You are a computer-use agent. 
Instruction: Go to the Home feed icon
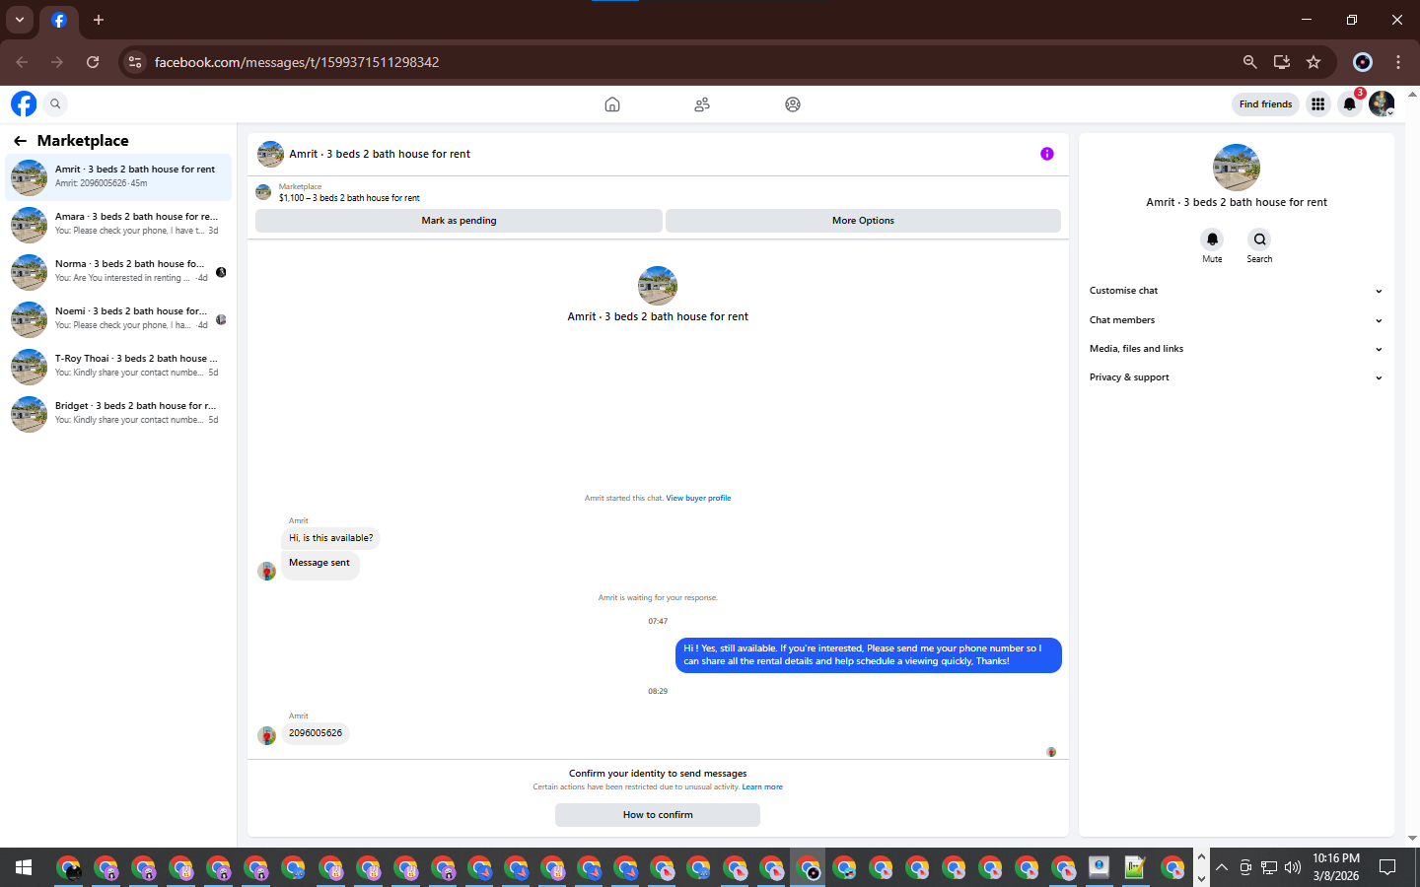[x=612, y=104]
